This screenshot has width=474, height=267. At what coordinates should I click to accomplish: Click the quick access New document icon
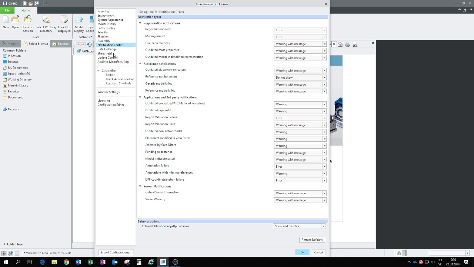tap(25, 4)
